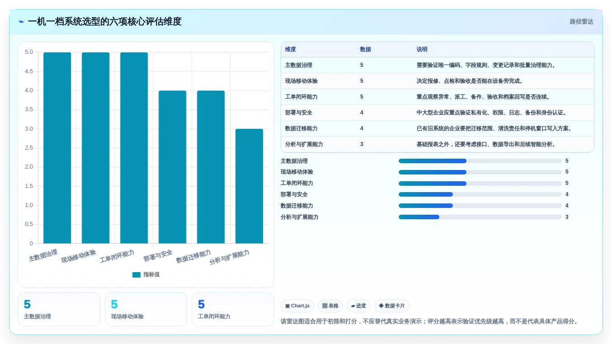Select the 现场移动体验 table row cell
612x344 pixels.
point(301,81)
